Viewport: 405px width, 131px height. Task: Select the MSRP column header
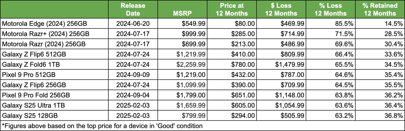[182, 9]
